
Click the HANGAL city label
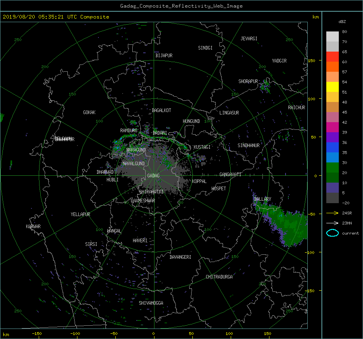pyautogui.click(x=114, y=231)
